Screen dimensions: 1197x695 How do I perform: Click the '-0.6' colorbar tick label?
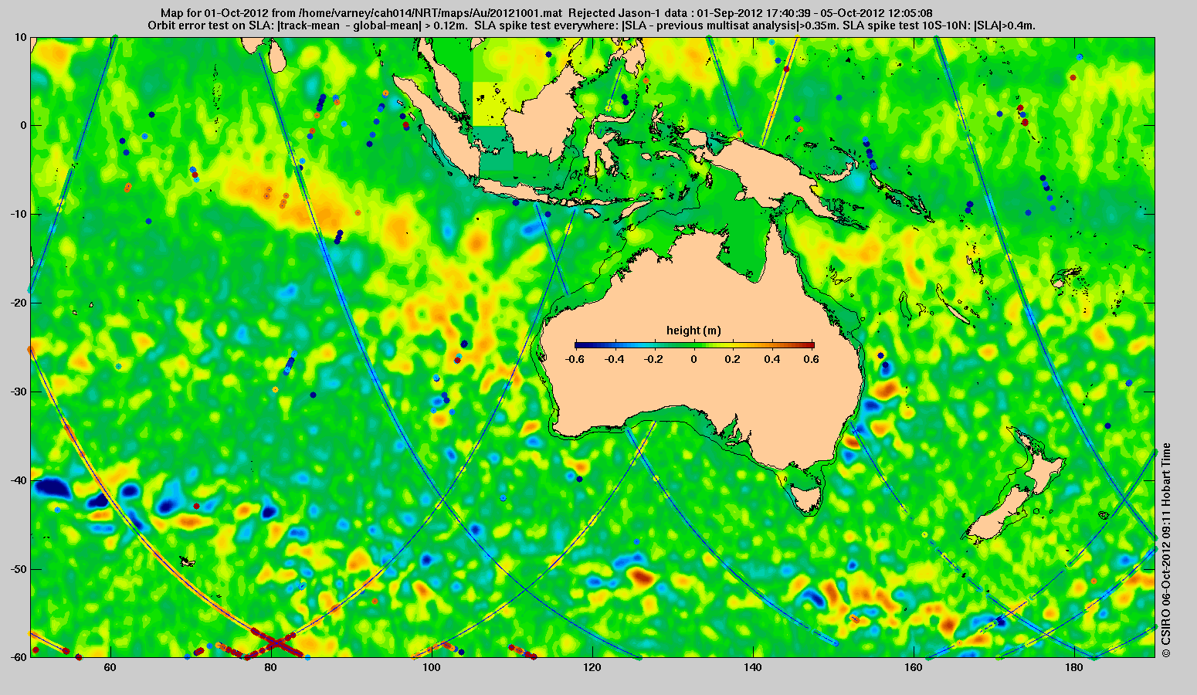tap(574, 359)
